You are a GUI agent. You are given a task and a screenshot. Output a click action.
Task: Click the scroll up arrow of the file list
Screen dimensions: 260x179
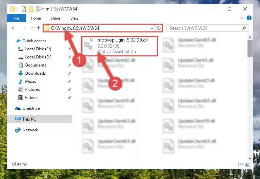click(250, 37)
